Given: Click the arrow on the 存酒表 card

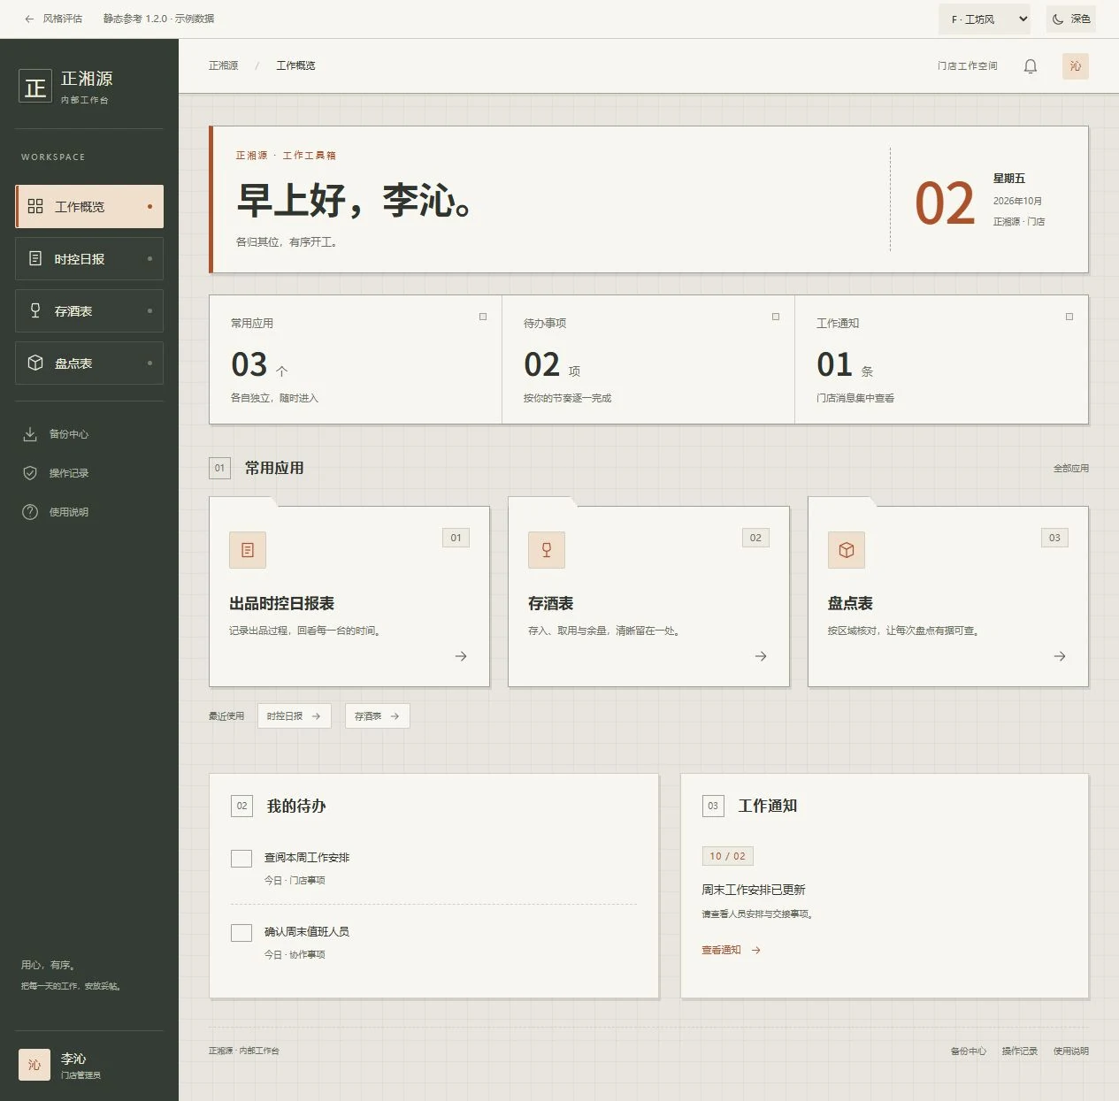Looking at the screenshot, I should click(761, 656).
